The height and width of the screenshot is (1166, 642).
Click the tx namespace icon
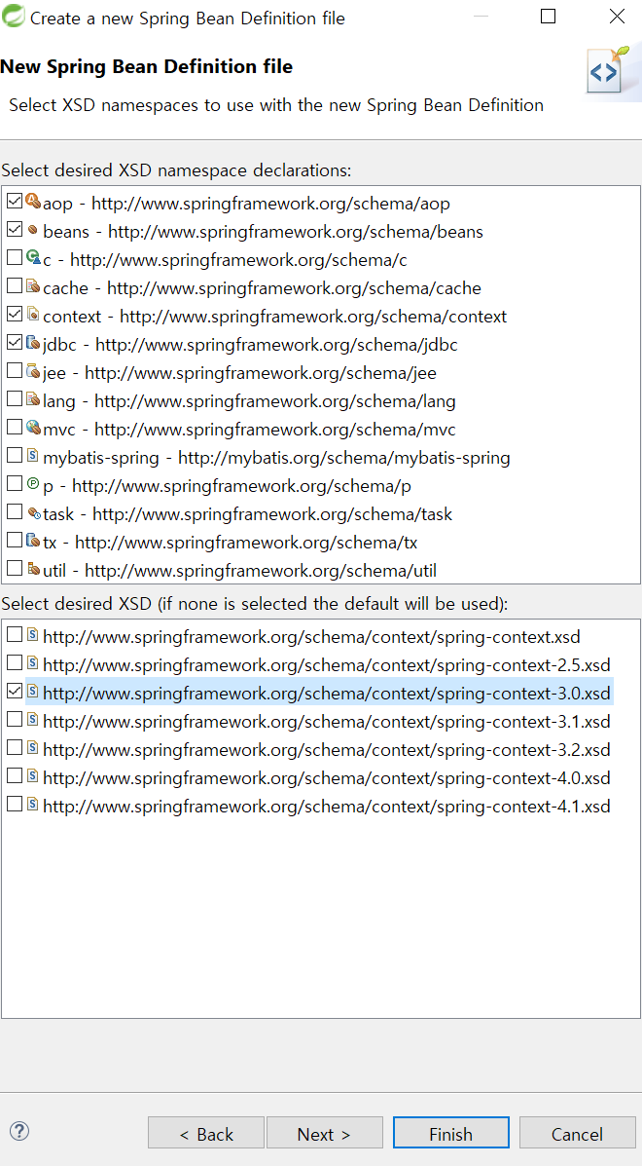[x=33, y=542]
